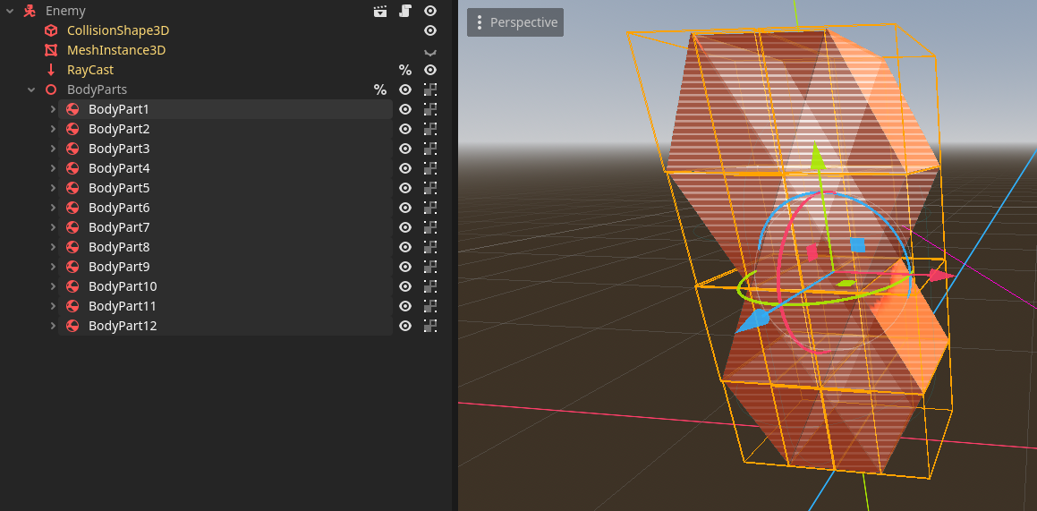Click the unique name percent icon on RayCast
1037x511 pixels.
(405, 70)
